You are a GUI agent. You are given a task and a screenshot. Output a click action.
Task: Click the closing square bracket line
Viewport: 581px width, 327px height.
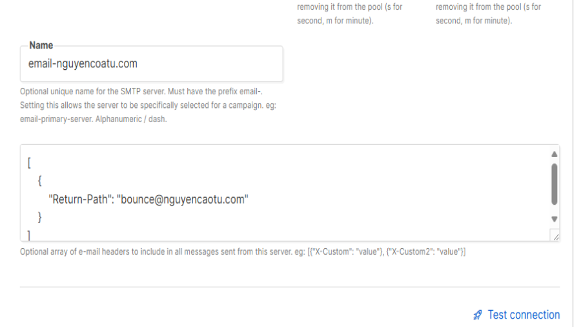29,235
